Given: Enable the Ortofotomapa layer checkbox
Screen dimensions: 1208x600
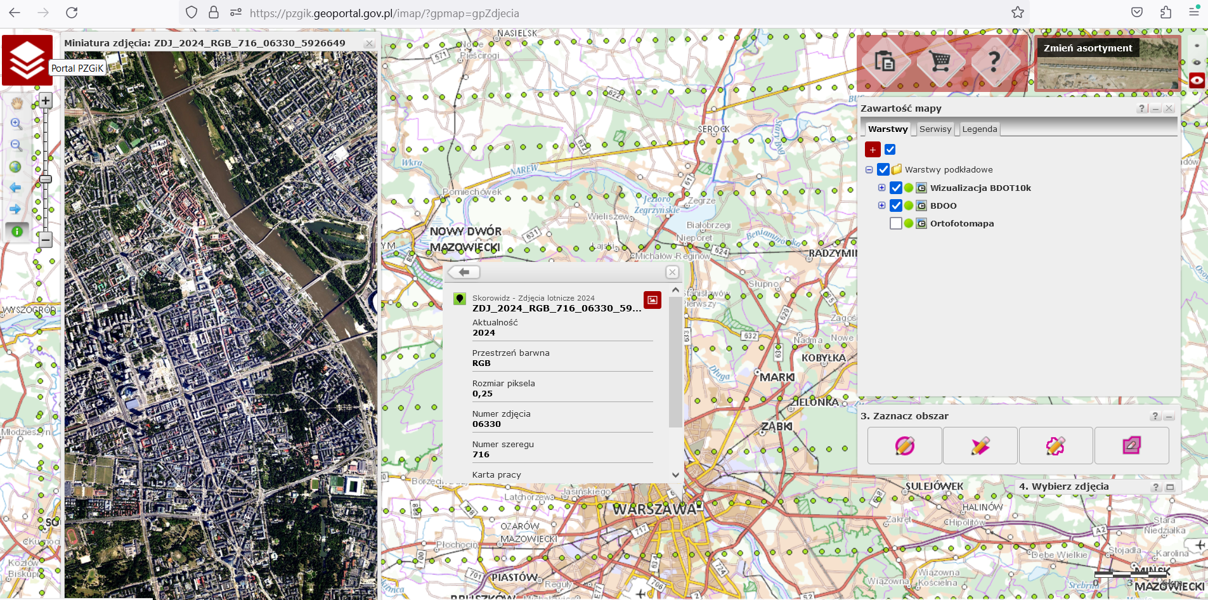Looking at the screenshot, I should pos(895,223).
